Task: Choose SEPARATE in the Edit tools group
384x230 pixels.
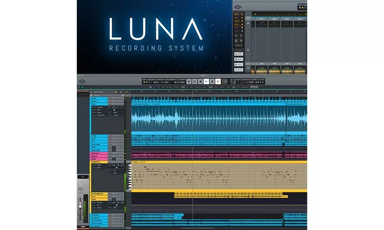Action: click(176, 87)
